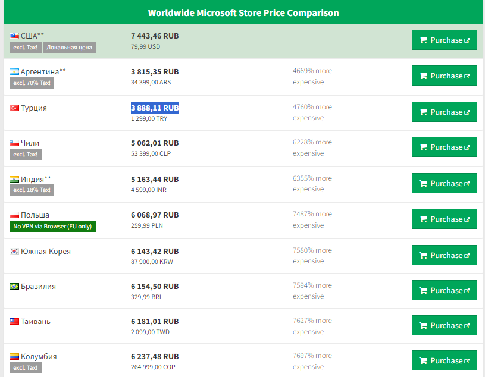Click the country name Бразилия
Image resolution: width=485 pixels, height=377 pixels.
click(38, 287)
